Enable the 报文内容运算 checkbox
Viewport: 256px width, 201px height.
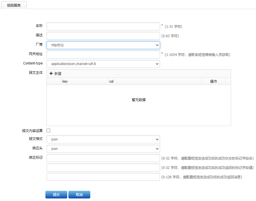(48, 130)
